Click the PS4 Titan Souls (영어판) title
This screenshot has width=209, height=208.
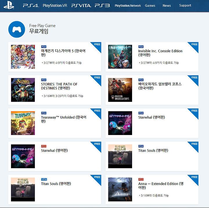click(x=153, y=151)
